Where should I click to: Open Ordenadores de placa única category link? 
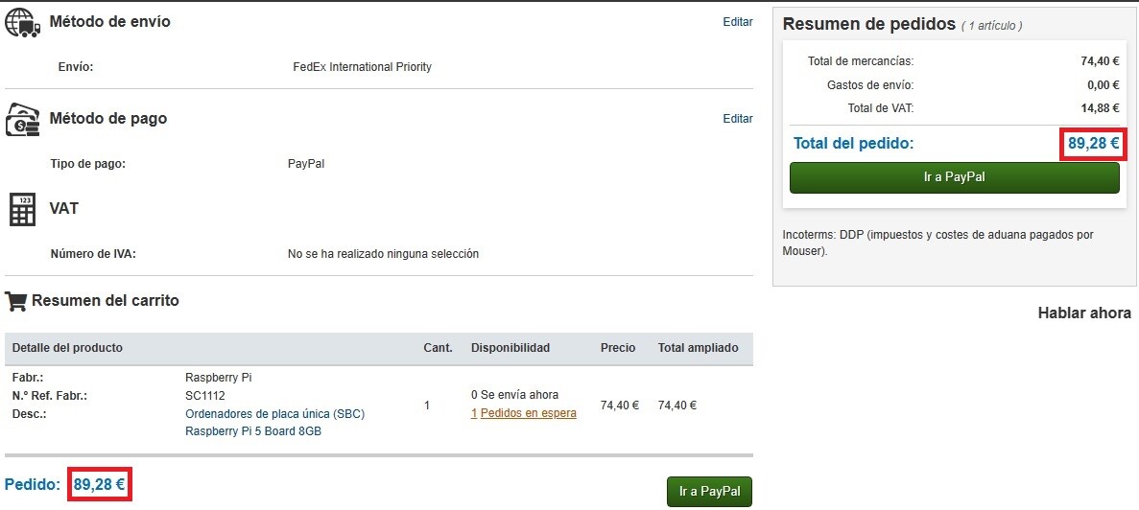(274, 413)
